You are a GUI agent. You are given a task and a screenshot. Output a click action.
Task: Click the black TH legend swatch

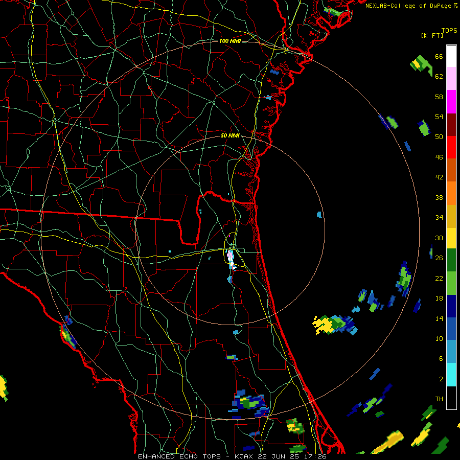pyautogui.click(x=451, y=398)
